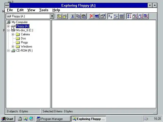Rename the selected item
Screen dimensions: 163x122
[x=97, y=16]
